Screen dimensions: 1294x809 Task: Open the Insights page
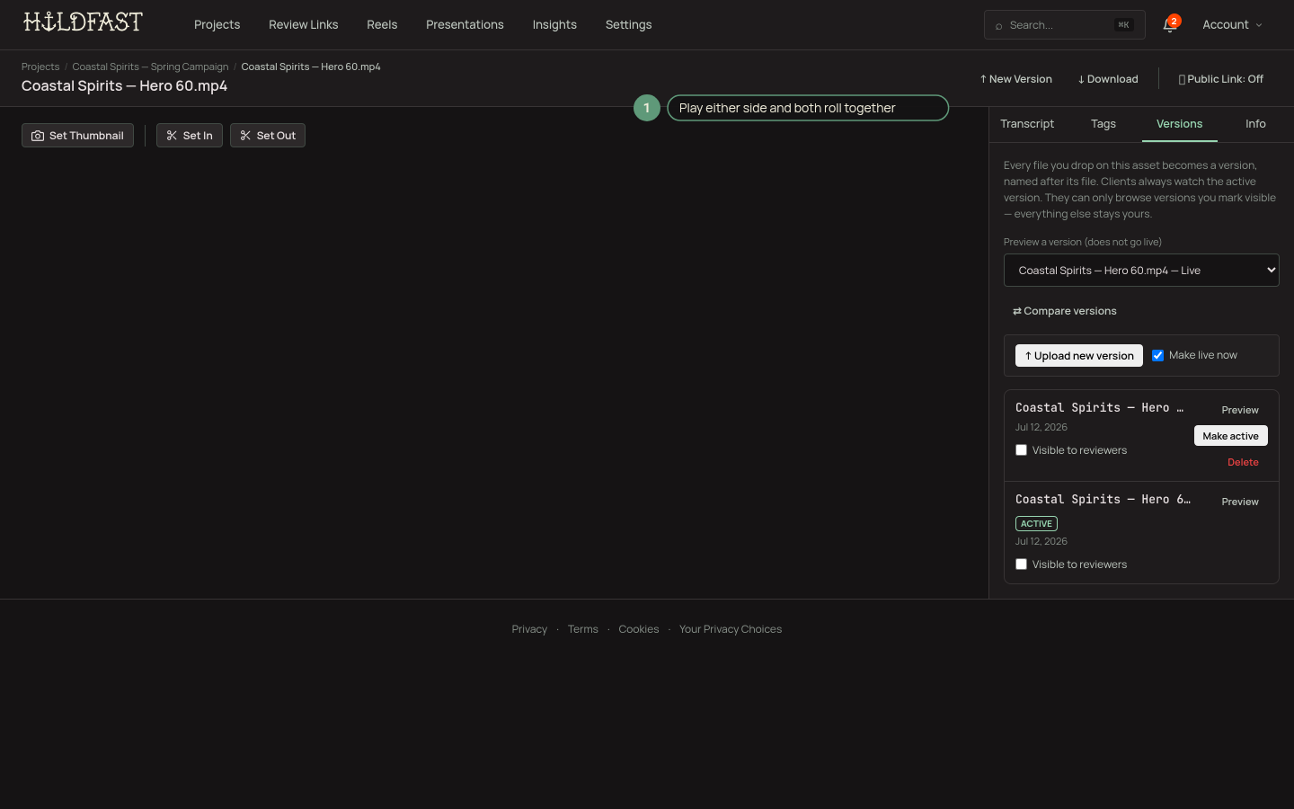click(554, 24)
